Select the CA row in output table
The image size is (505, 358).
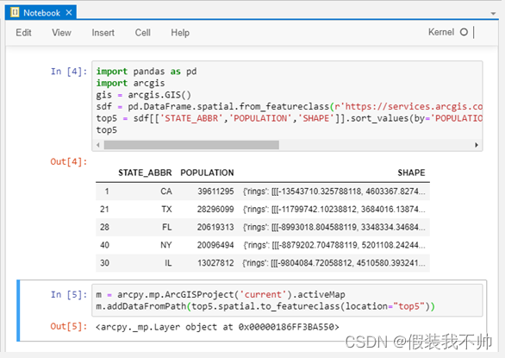coord(263,192)
